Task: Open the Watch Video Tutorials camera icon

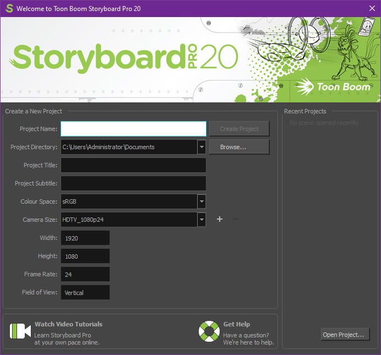Action: click(20, 331)
